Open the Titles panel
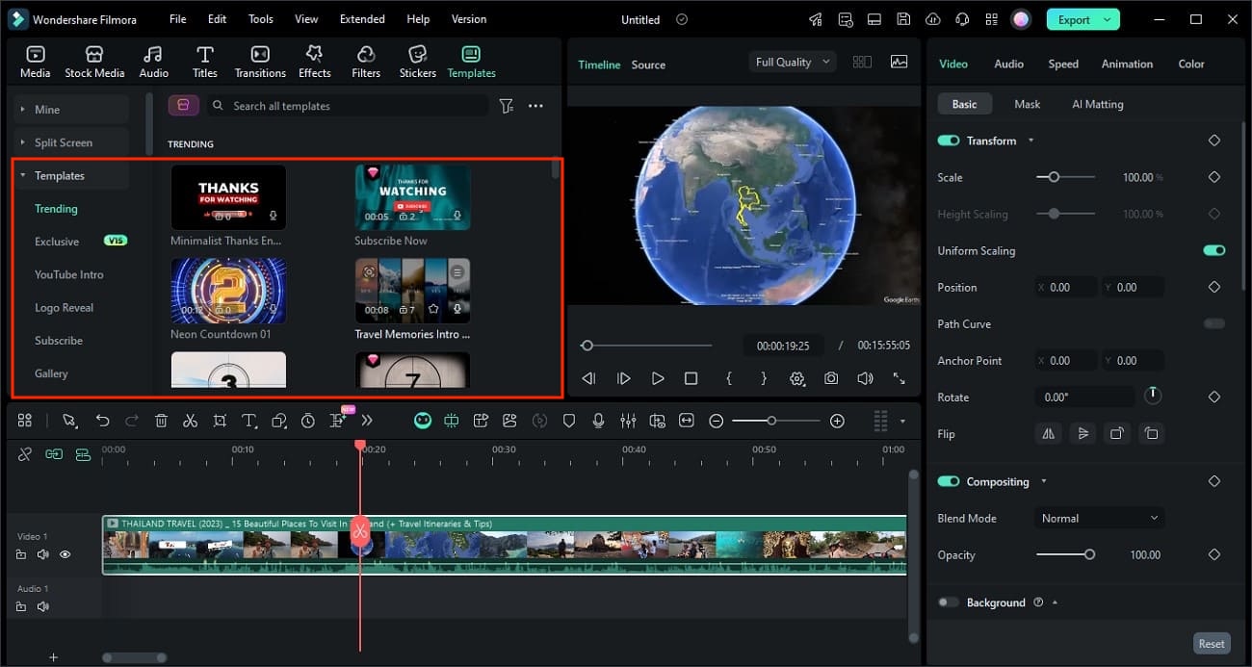The height and width of the screenshot is (667, 1252). (x=203, y=60)
